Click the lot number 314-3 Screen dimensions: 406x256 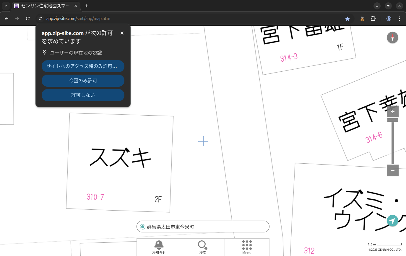pos(289,57)
